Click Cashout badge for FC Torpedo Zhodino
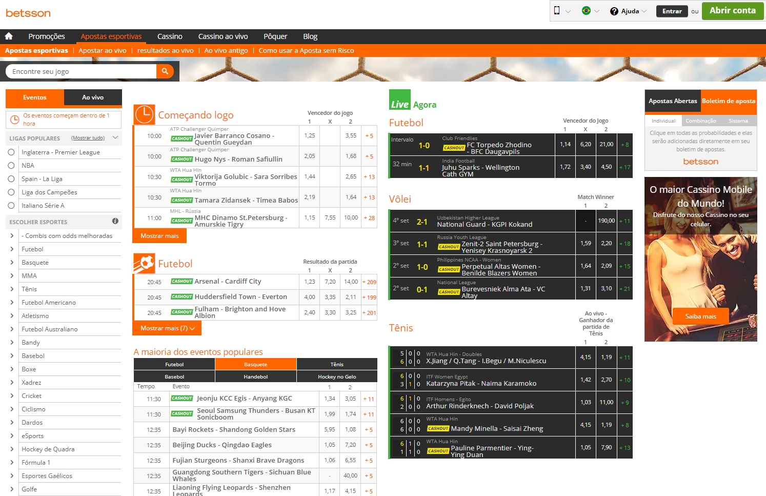Screen dimensions: 766x496 tap(454, 148)
